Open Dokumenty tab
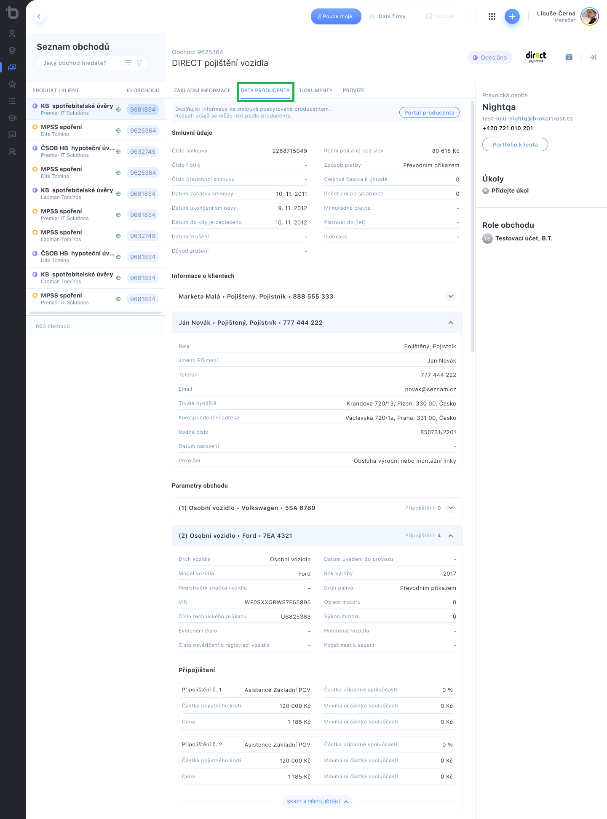This screenshot has height=819, width=607. [316, 91]
